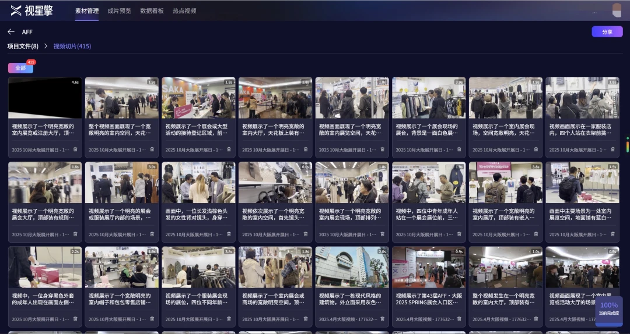Click description '视频画面展现了一个室内展览或活动大厅的场景'
This screenshot has height=334, width=630.
[x=580, y=299]
